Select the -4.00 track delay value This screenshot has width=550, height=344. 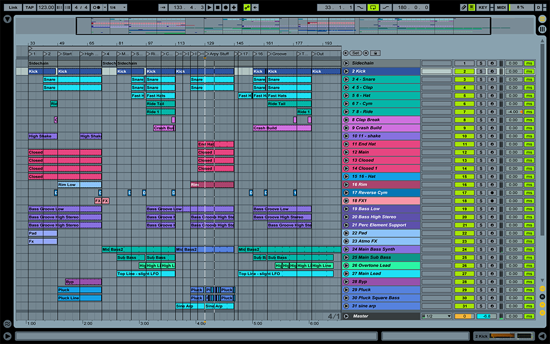pos(514,112)
